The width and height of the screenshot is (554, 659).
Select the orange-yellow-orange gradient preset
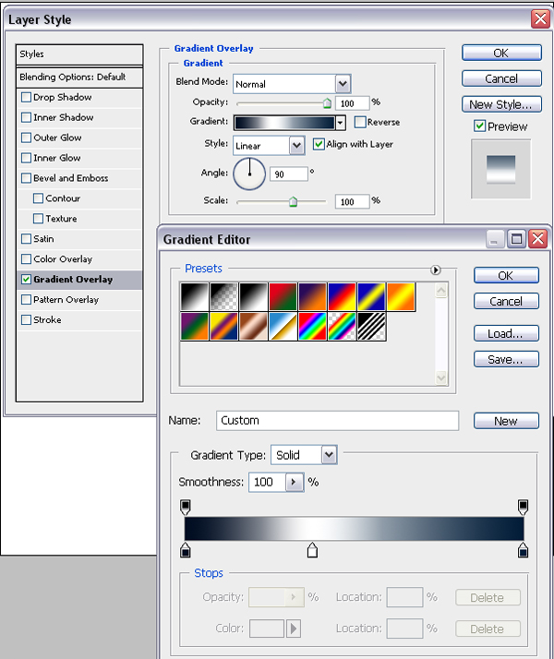coord(401,296)
